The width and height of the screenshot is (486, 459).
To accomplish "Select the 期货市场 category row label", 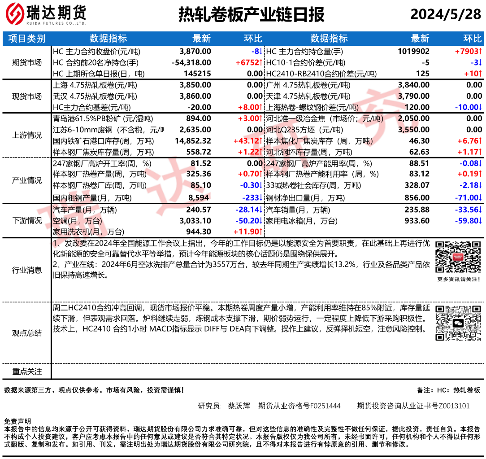I will pos(27,62).
